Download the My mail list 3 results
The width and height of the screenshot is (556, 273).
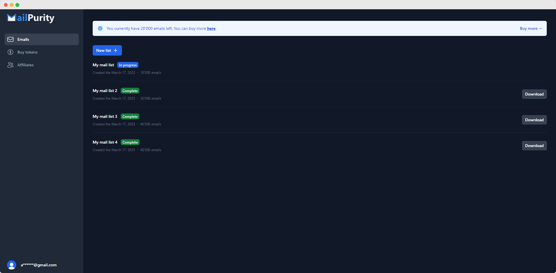(x=534, y=120)
